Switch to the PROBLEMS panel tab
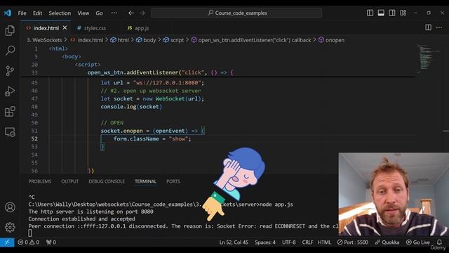449x253 pixels. coord(40,181)
